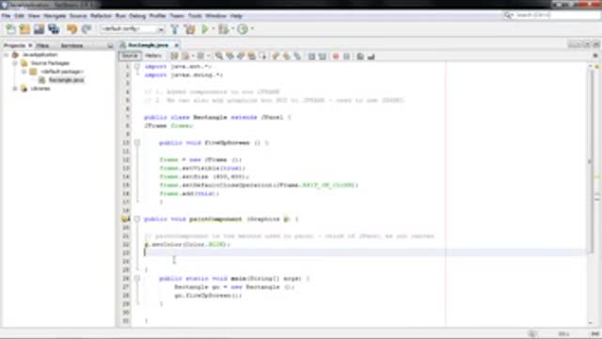Screen dimensions: 602x339
Task: Collapse the paintComponent method fold
Action: pos(137,219)
